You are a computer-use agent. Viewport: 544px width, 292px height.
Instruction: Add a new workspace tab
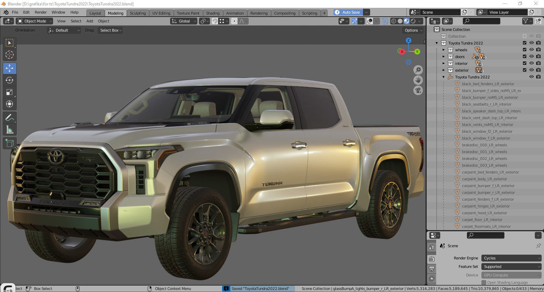click(x=324, y=13)
